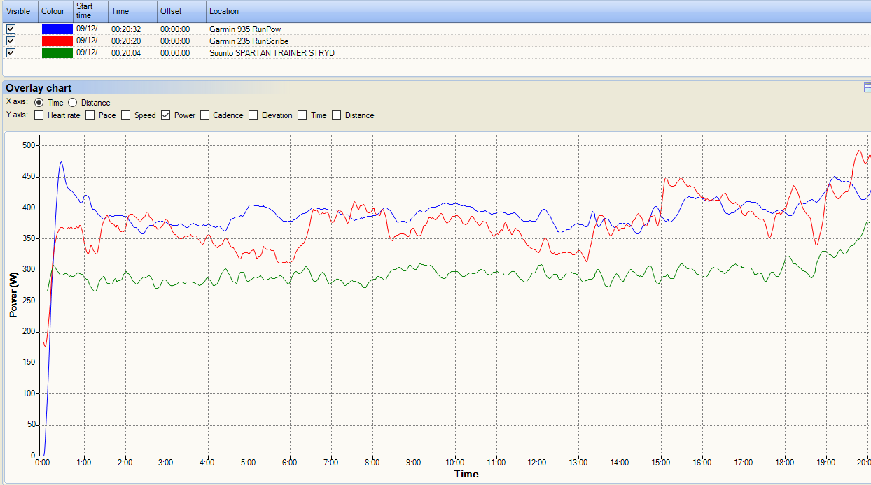Click start time of Garmin 935 row
The width and height of the screenshot is (871, 485).
click(x=90, y=29)
